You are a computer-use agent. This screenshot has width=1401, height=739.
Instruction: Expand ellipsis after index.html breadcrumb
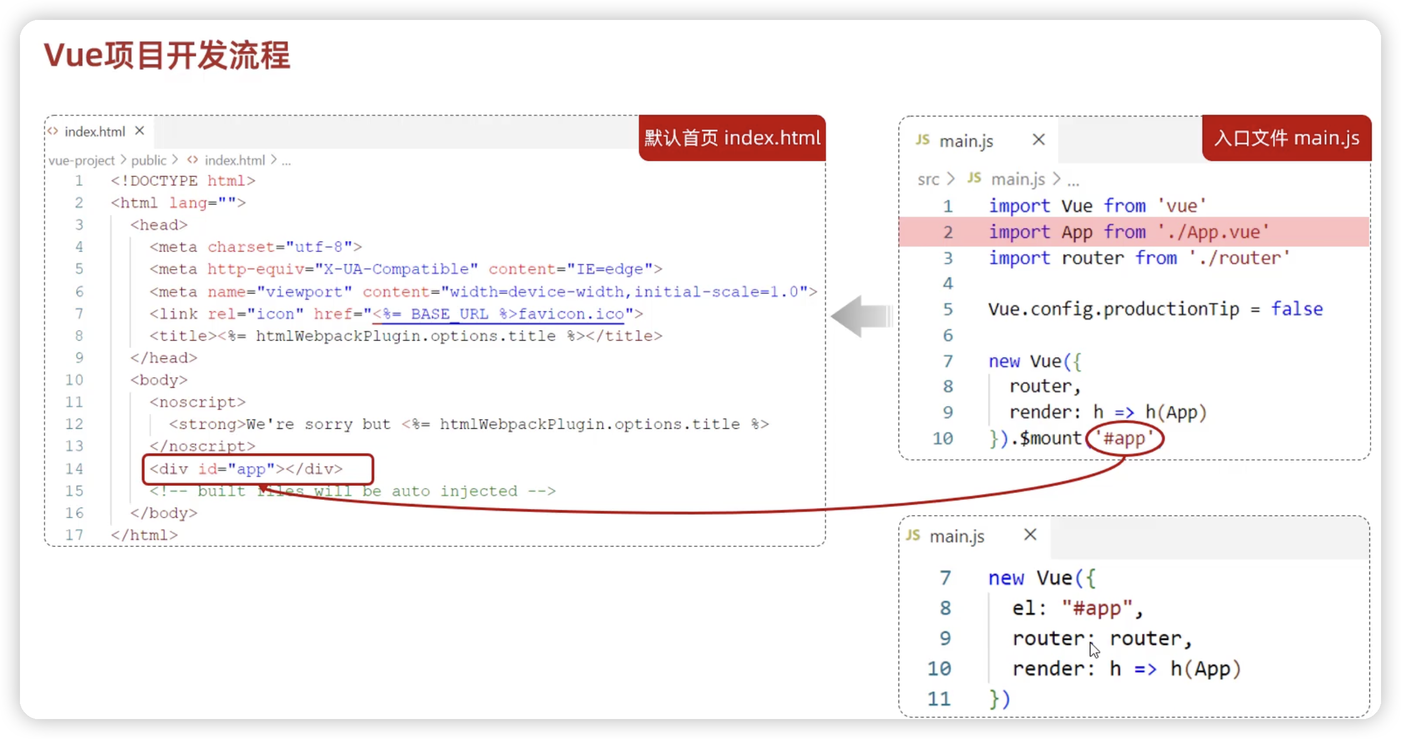286,161
